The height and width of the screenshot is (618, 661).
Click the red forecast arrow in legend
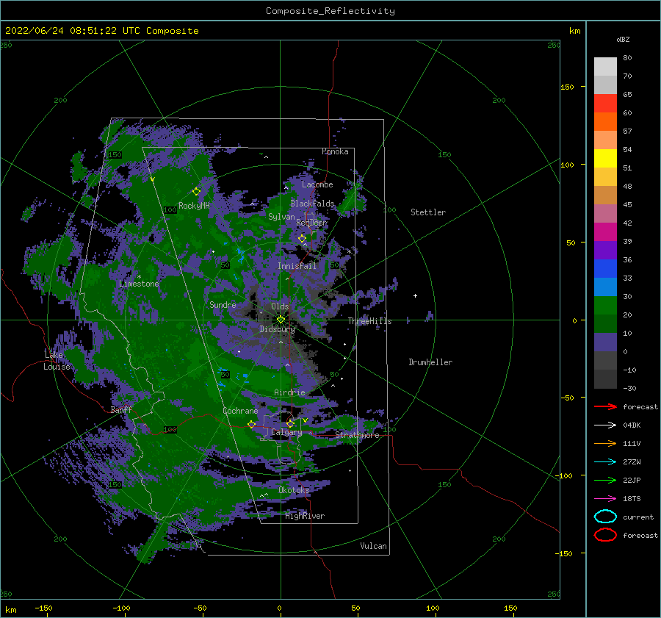[x=605, y=406]
